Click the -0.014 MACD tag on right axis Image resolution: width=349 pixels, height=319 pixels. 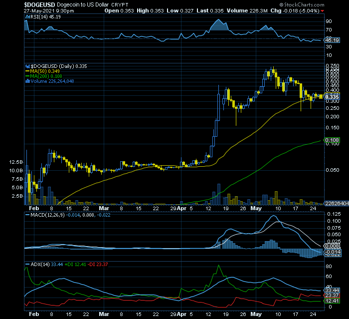click(x=332, y=252)
